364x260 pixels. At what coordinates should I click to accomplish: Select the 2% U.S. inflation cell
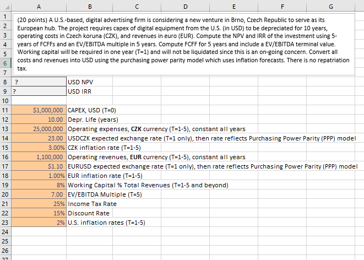(x=39, y=223)
